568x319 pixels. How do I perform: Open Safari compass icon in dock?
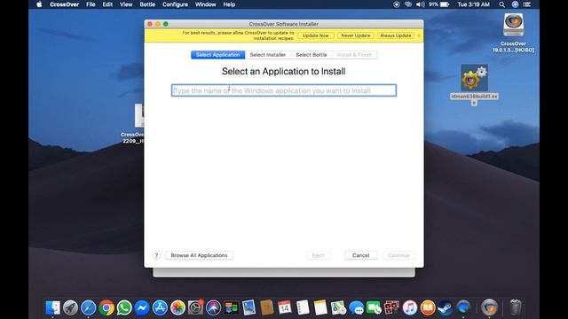point(89,307)
